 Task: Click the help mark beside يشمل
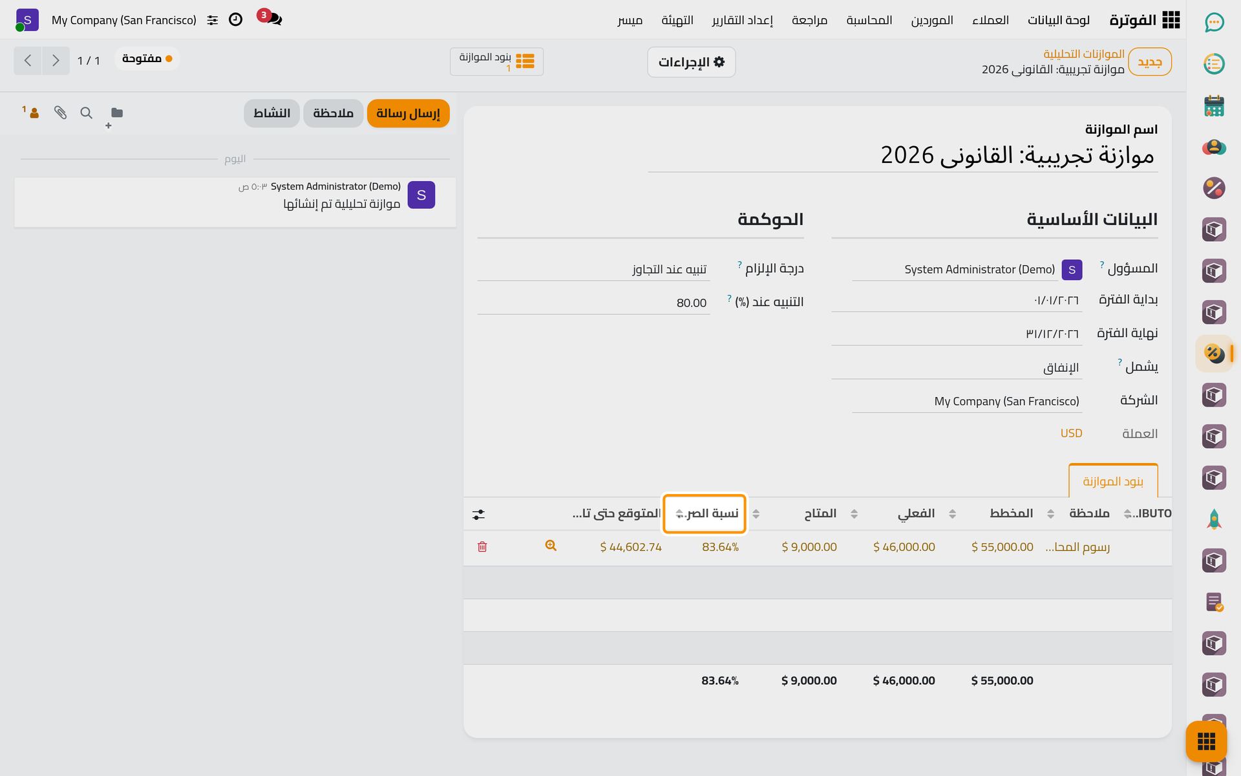point(1120,363)
